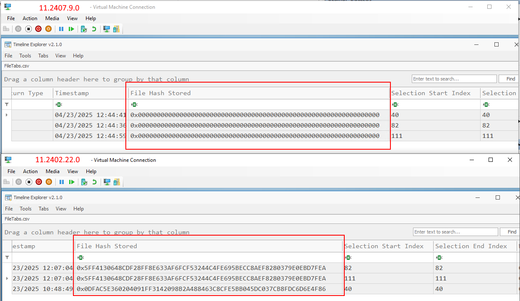Open Help menu of 11.2402.22.0 VM Connection
This screenshot has height=301, width=520.
tap(91, 171)
